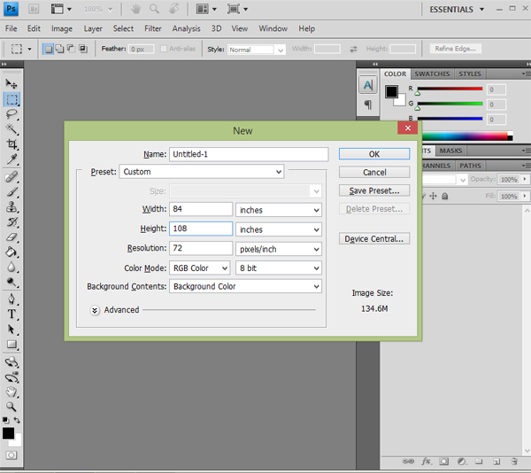
Task: Launch Adobe Bridge from application bar
Action: click(x=34, y=9)
